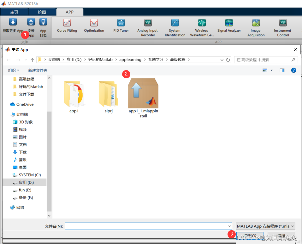Image resolution: width=302 pixels, height=244 pixels.
Task: Open view options dropdown arrow
Action: [272, 70]
